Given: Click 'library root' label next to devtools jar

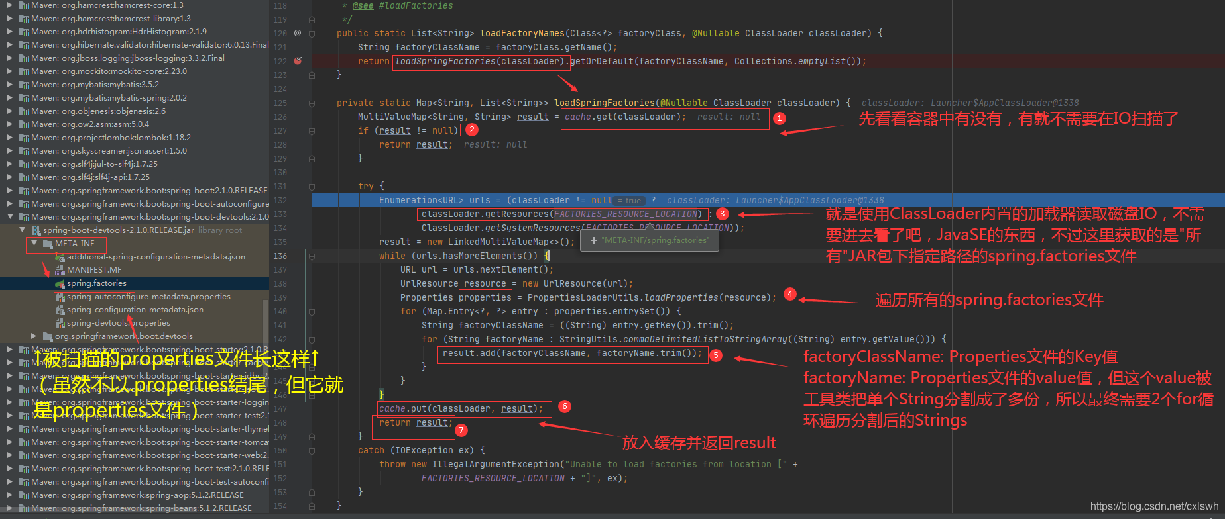Looking at the screenshot, I should (220, 230).
